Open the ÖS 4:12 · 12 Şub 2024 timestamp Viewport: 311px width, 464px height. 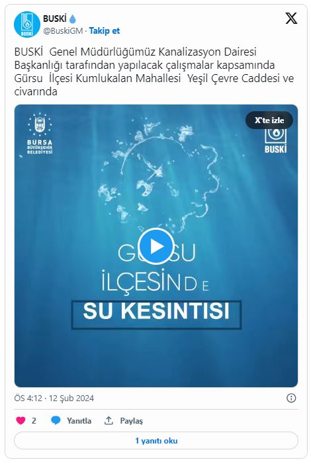point(54,398)
